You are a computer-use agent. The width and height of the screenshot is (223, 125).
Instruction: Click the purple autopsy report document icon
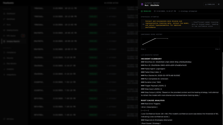(142, 4)
